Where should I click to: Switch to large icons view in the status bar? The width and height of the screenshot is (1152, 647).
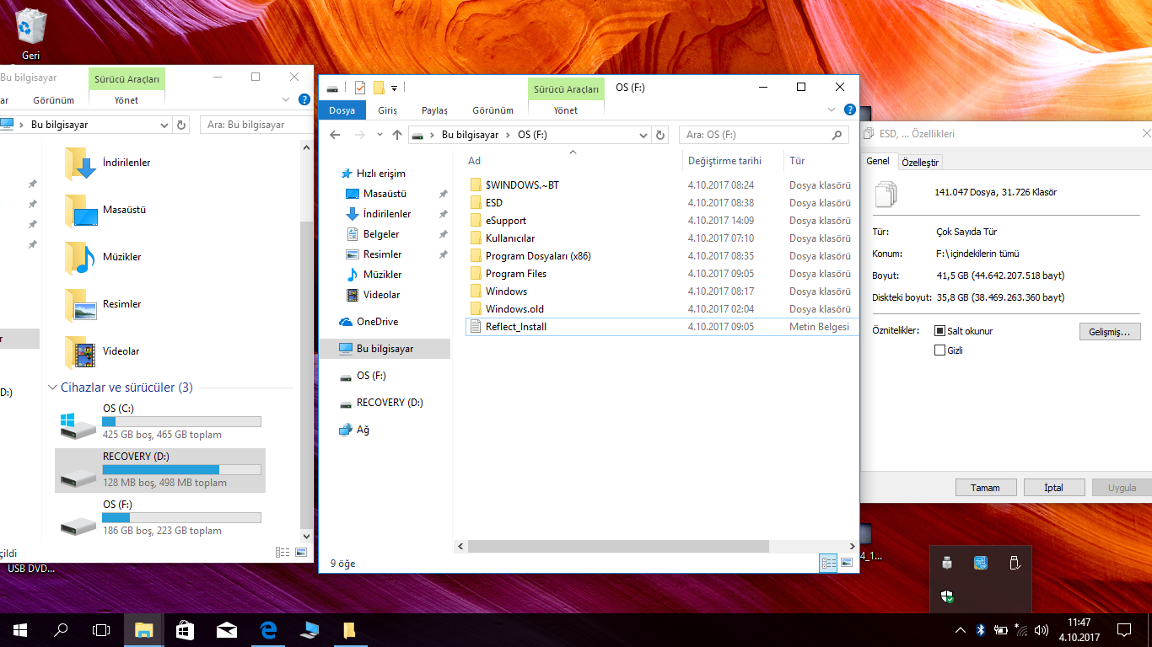point(848,564)
